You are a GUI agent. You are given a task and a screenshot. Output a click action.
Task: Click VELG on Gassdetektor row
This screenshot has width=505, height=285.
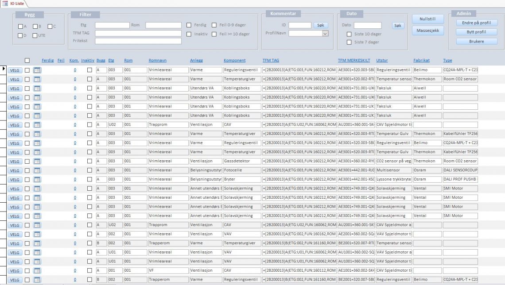[15, 162]
